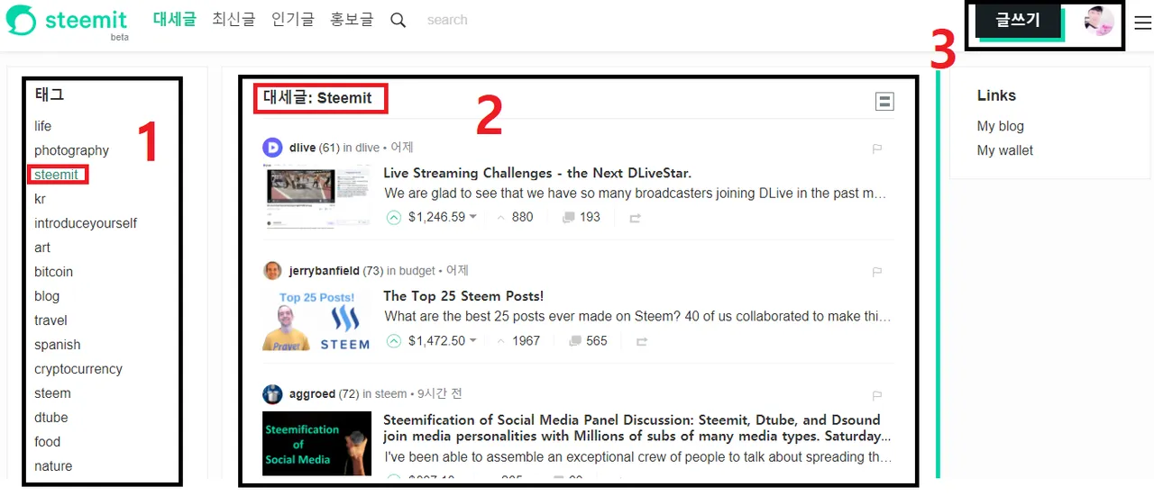Open comments icon showing 193

pyautogui.click(x=569, y=218)
